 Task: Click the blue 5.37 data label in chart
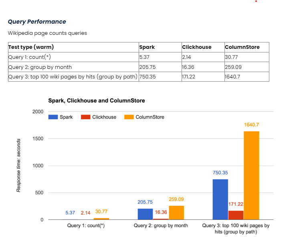70,213
